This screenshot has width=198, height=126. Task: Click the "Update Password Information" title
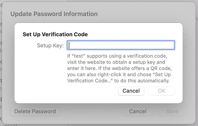pyautogui.click(x=54, y=14)
